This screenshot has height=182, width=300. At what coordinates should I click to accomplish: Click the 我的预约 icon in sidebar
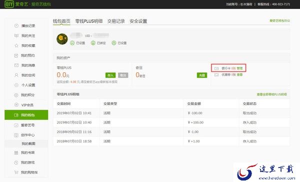pyautogui.click(x=16, y=55)
